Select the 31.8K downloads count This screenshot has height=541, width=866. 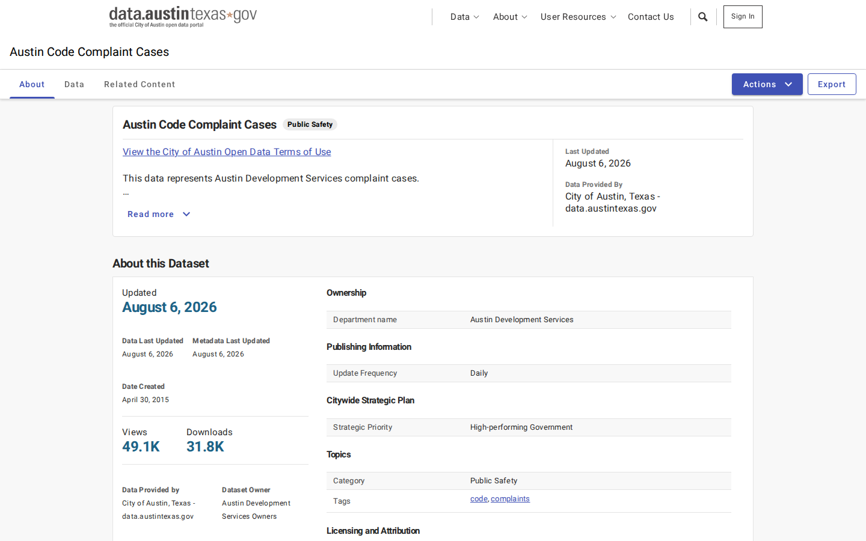point(205,447)
